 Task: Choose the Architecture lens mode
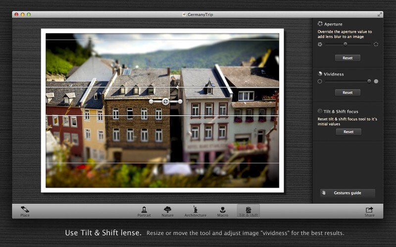tap(195, 211)
